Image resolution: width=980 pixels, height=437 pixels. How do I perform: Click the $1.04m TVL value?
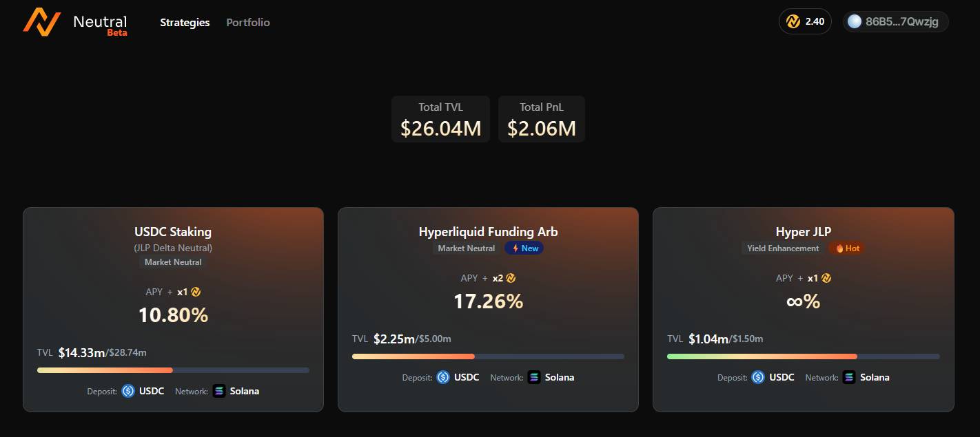point(708,339)
